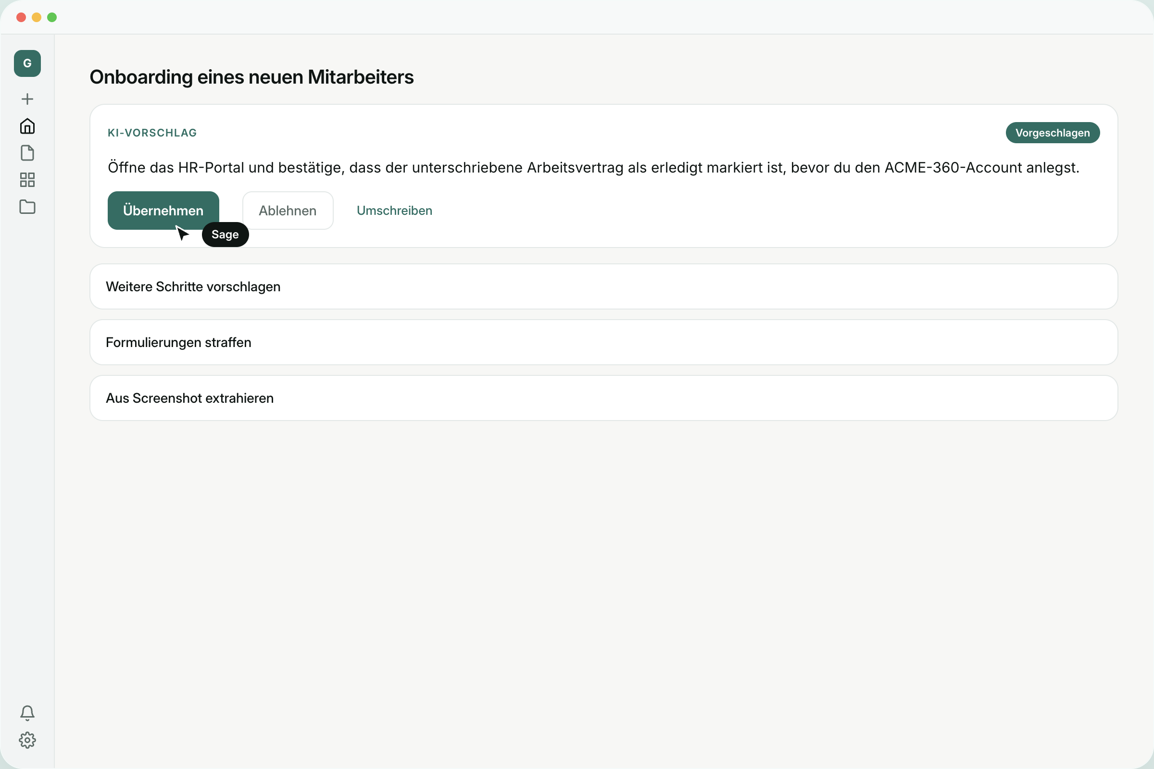Screen dimensions: 1154x769
Task: Reject the suggestion with Ablehnen
Action: [288, 211]
